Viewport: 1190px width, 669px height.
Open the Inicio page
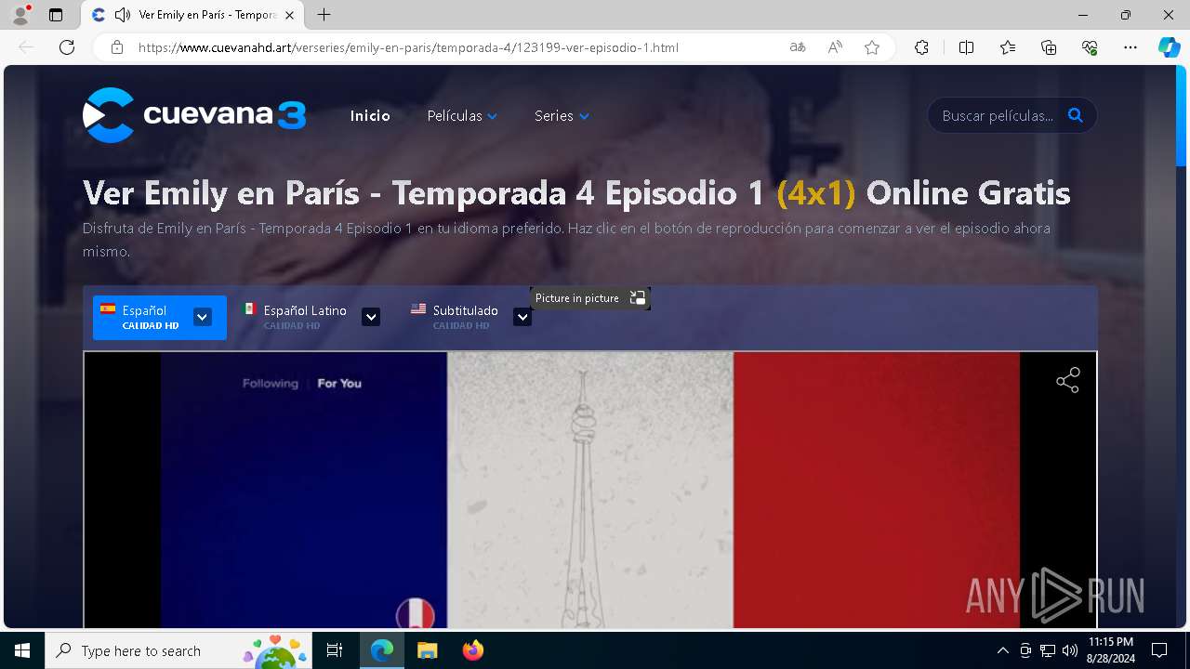pyautogui.click(x=370, y=115)
